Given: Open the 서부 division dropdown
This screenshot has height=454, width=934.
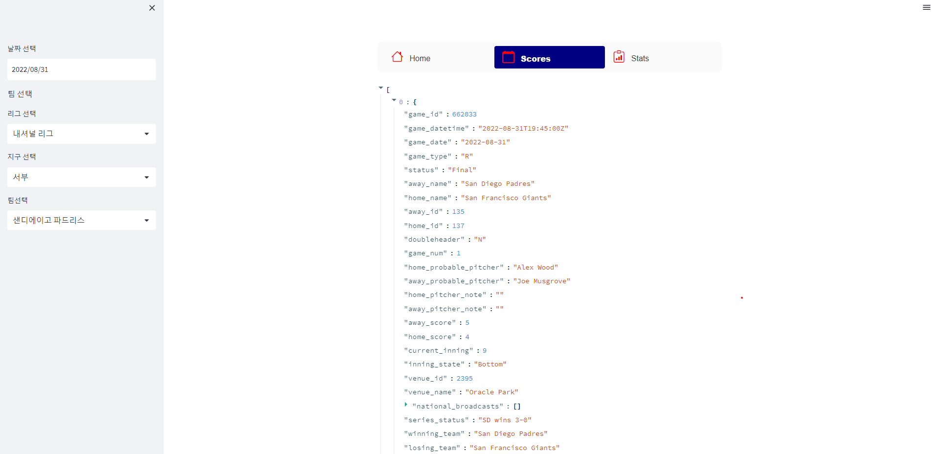Looking at the screenshot, I should point(82,177).
